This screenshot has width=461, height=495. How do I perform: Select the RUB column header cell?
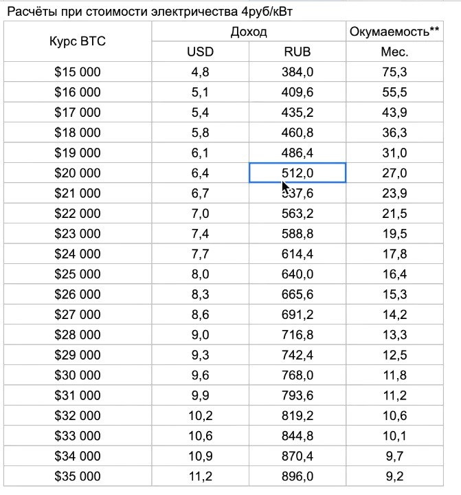click(x=297, y=52)
